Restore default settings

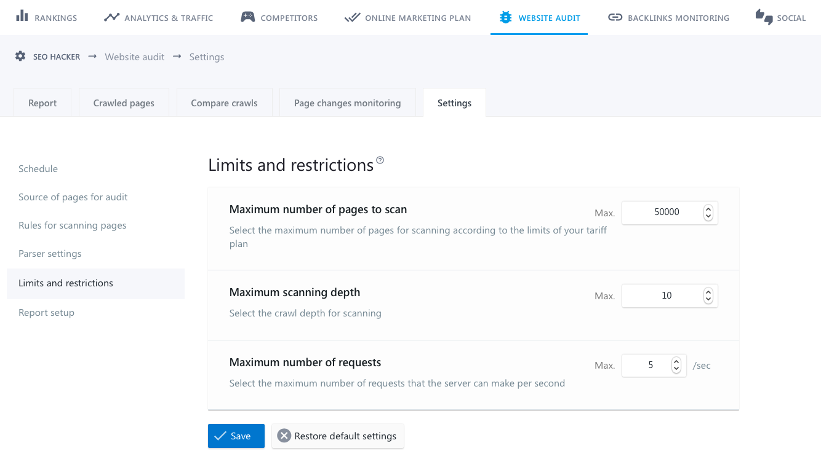coord(337,436)
